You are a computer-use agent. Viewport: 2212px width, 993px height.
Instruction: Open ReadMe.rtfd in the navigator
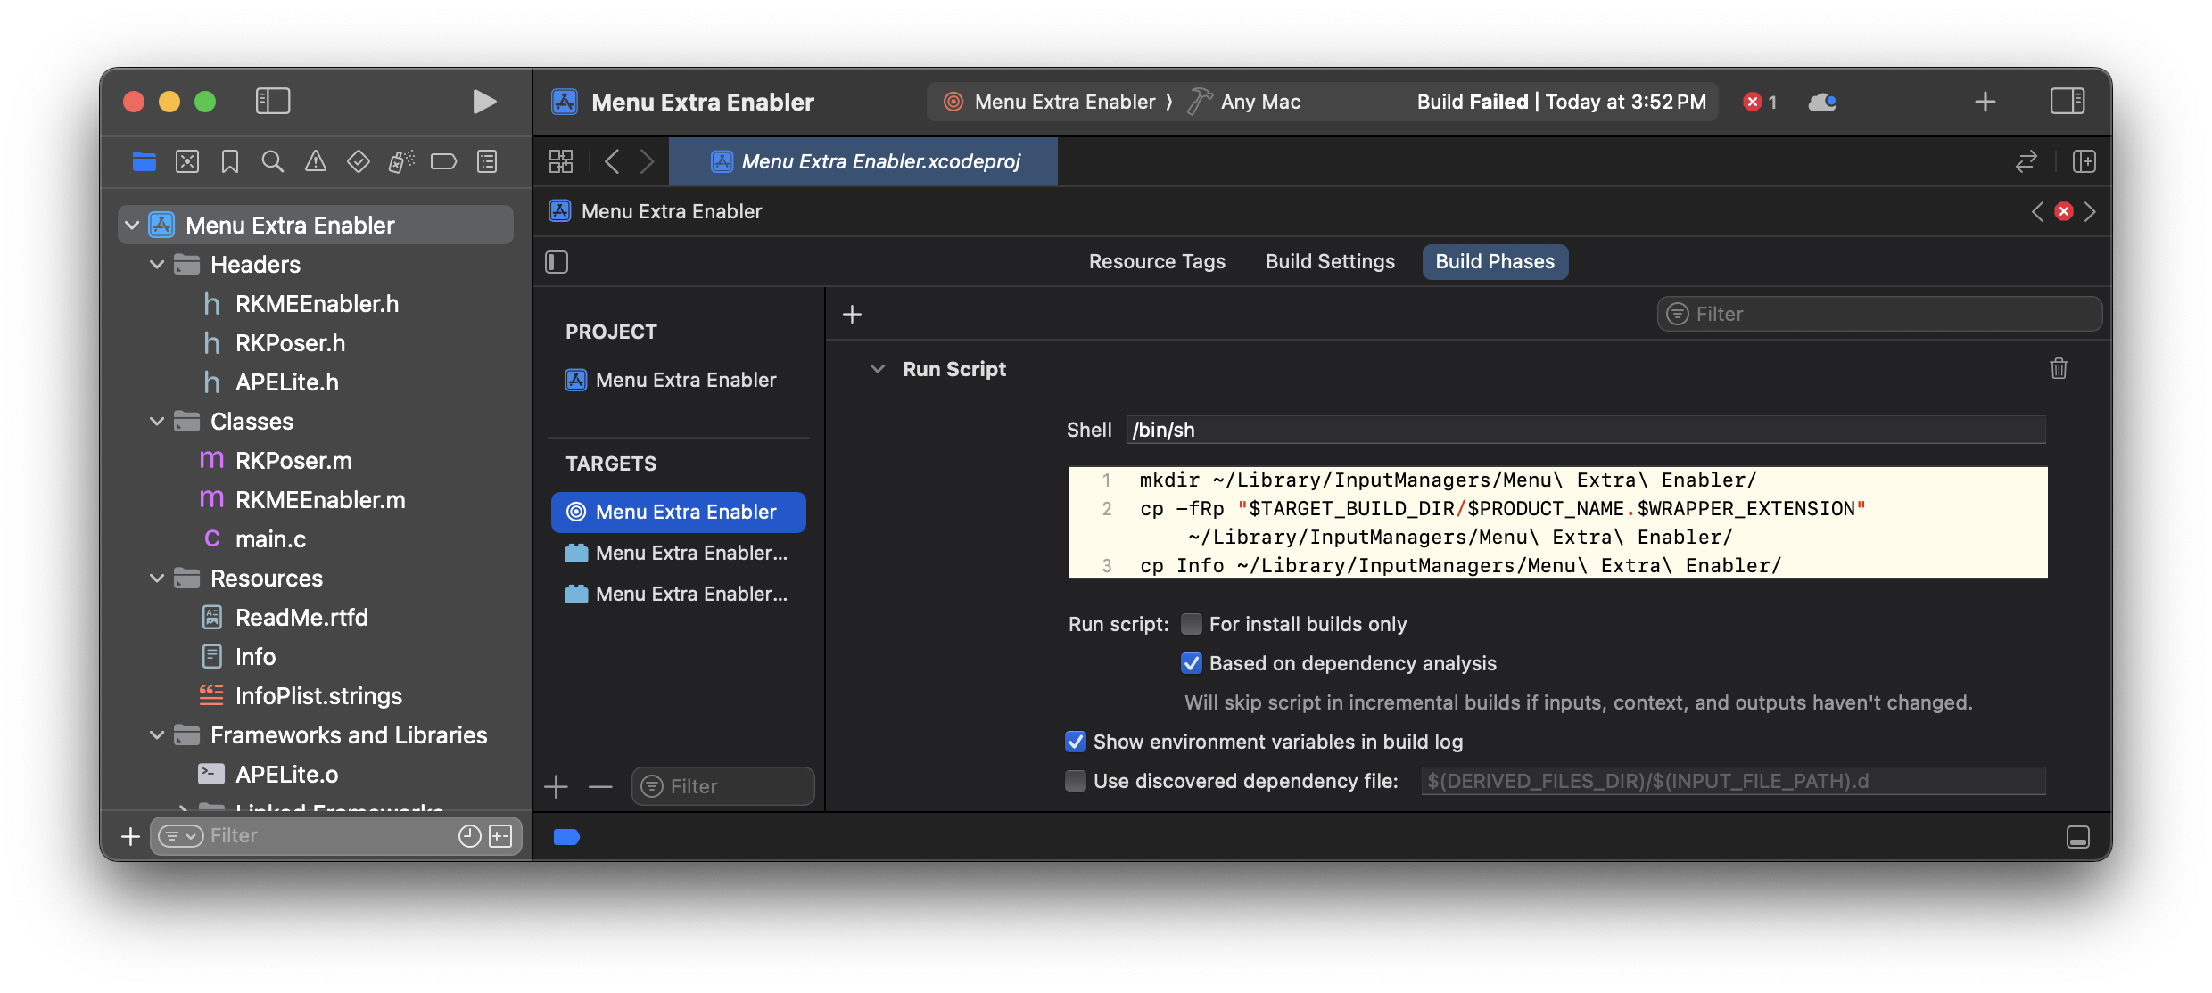pos(301,618)
